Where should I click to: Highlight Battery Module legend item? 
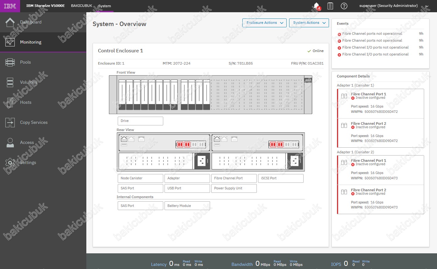pyautogui.click(x=187, y=206)
